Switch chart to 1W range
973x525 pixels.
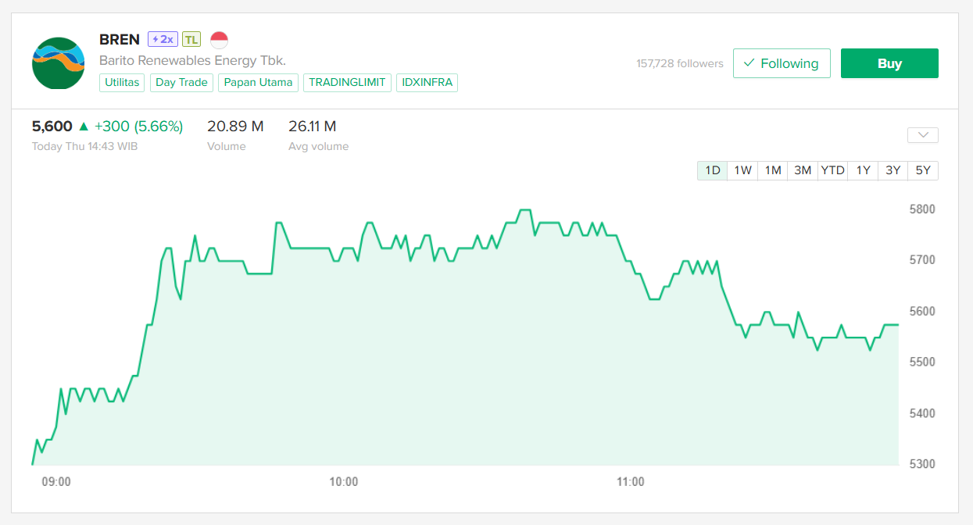coord(742,170)
